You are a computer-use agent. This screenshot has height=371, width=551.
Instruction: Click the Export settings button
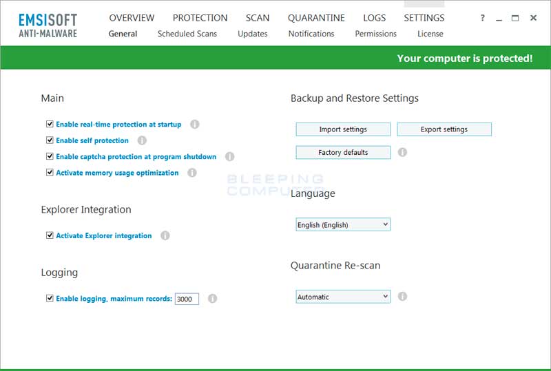click(x=444, y=129)
